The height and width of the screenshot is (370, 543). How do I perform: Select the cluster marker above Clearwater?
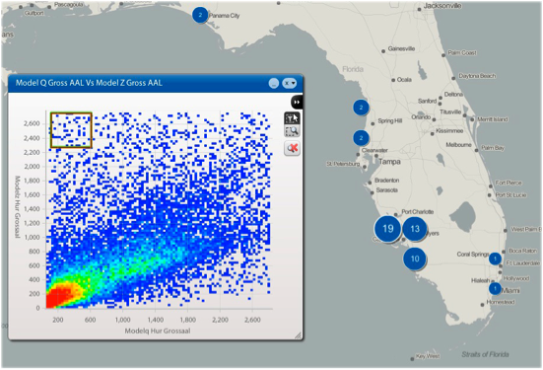pos(361,138)
